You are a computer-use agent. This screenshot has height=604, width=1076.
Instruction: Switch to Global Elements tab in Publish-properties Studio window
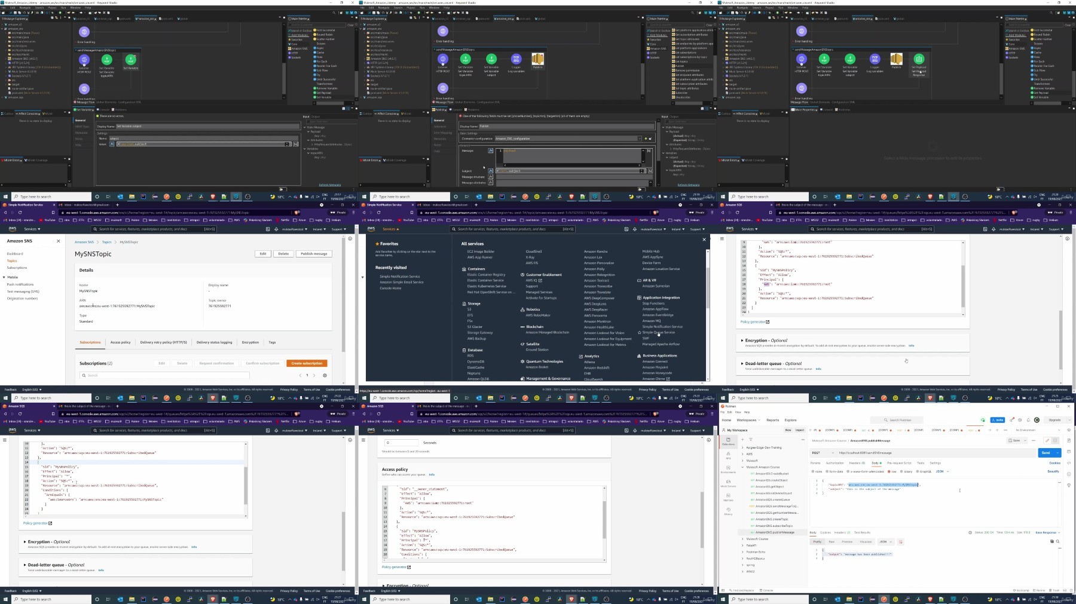(x=465, y=102)
